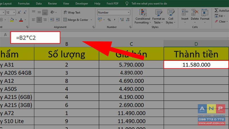Delete cells using Delete button
229x129 pixels.
click(195, 16)
